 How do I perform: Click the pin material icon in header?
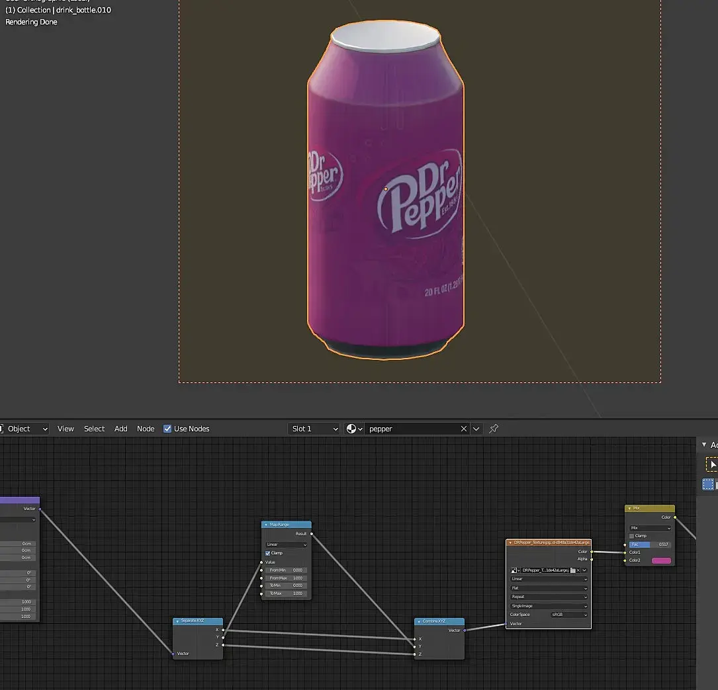coord(494,429)
